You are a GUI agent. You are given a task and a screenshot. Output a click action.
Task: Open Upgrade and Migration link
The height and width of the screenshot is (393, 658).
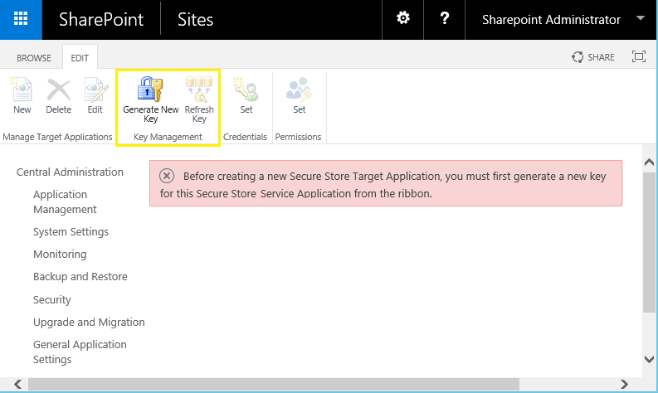pyautogui.click(x=89, y=323)
